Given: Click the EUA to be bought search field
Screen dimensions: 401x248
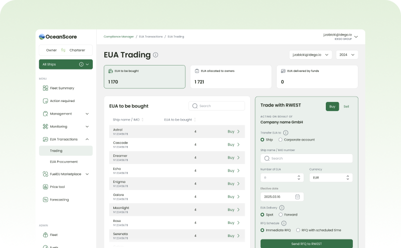Looking at the screenshot, I should [x=217, y=106].
